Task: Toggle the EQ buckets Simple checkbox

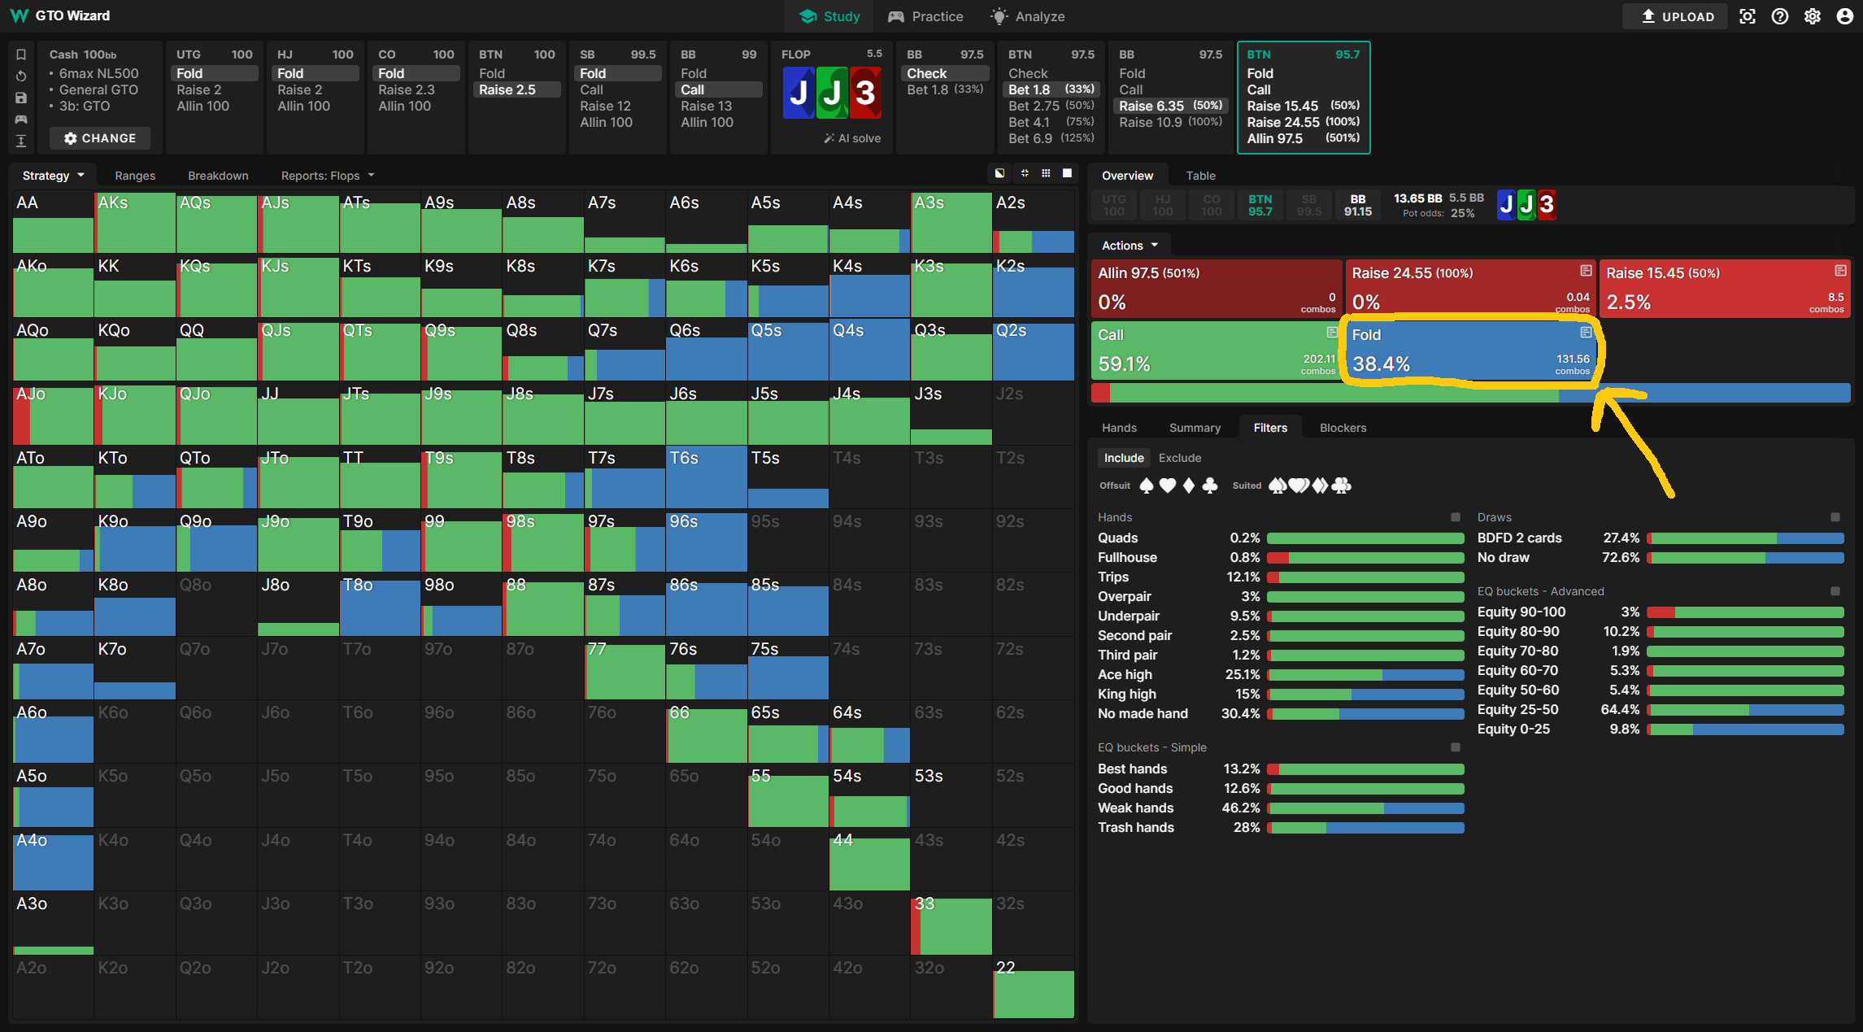Action: click(x=1456, y=747)
